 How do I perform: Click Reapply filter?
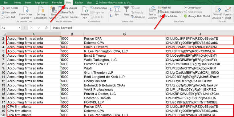137,13
